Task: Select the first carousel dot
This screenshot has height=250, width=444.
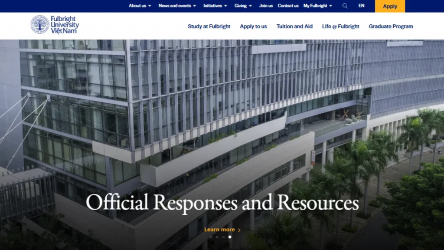Action: point(211,237)
